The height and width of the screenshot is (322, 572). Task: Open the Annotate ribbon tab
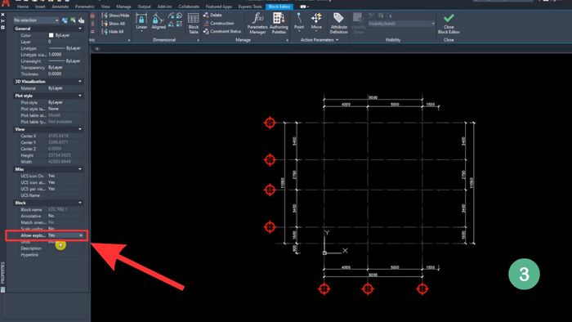(x=60, y=7)
